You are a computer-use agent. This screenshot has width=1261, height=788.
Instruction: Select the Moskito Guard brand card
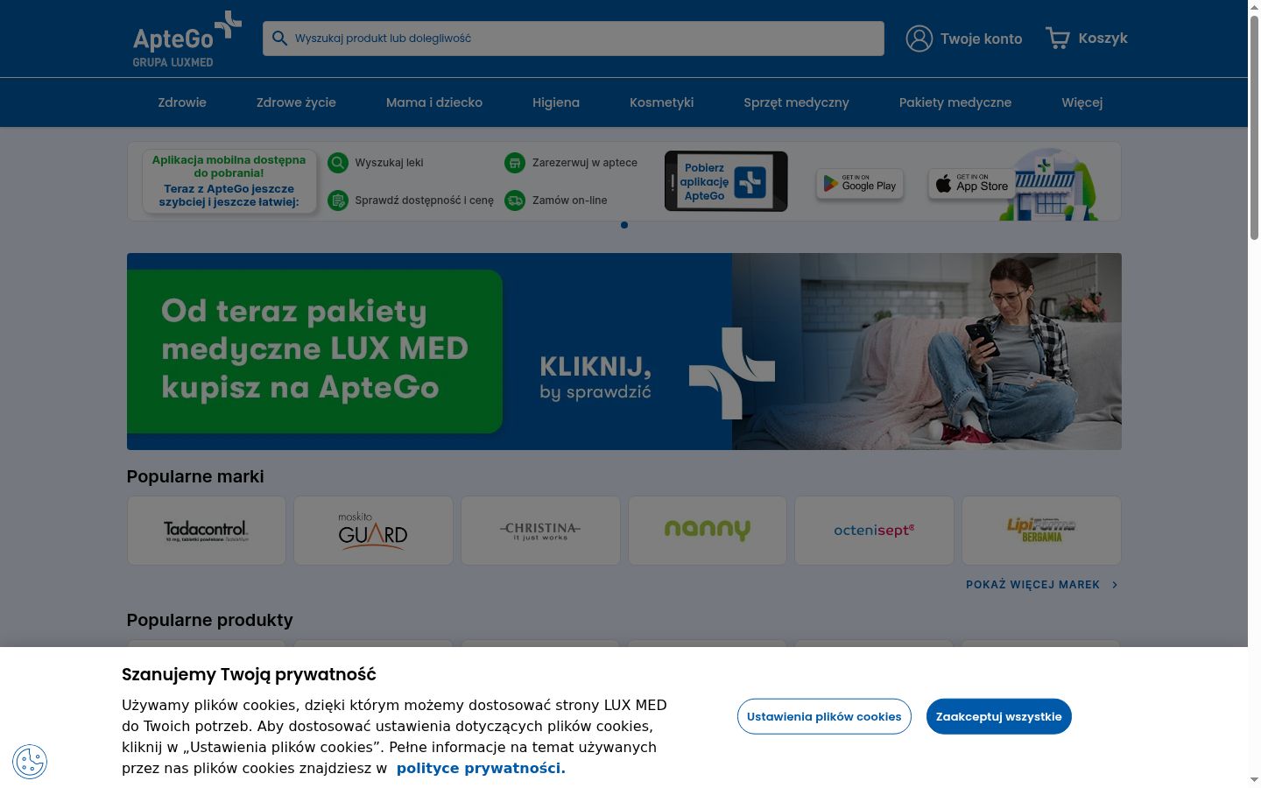(373, 531)
